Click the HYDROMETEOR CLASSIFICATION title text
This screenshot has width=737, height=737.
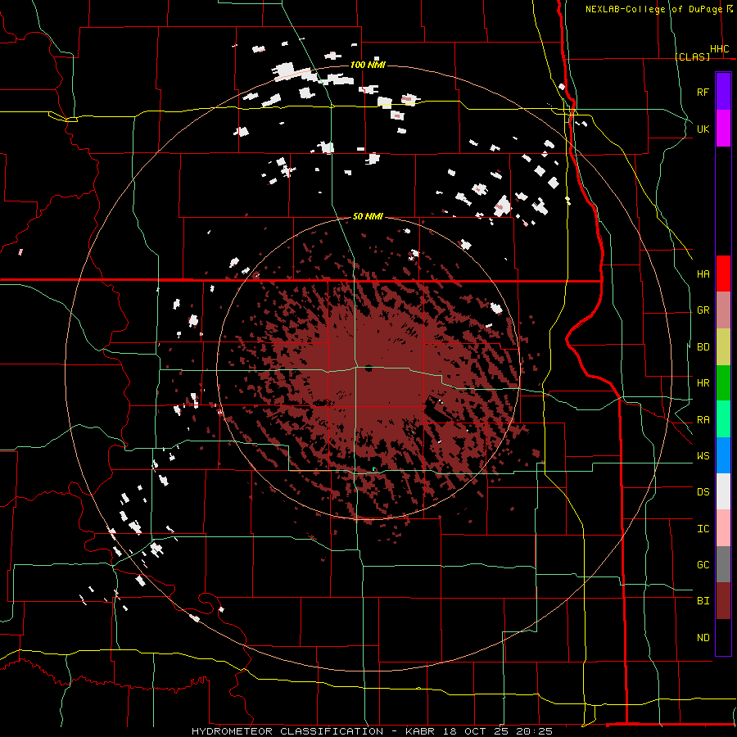[x=287, y=731]
